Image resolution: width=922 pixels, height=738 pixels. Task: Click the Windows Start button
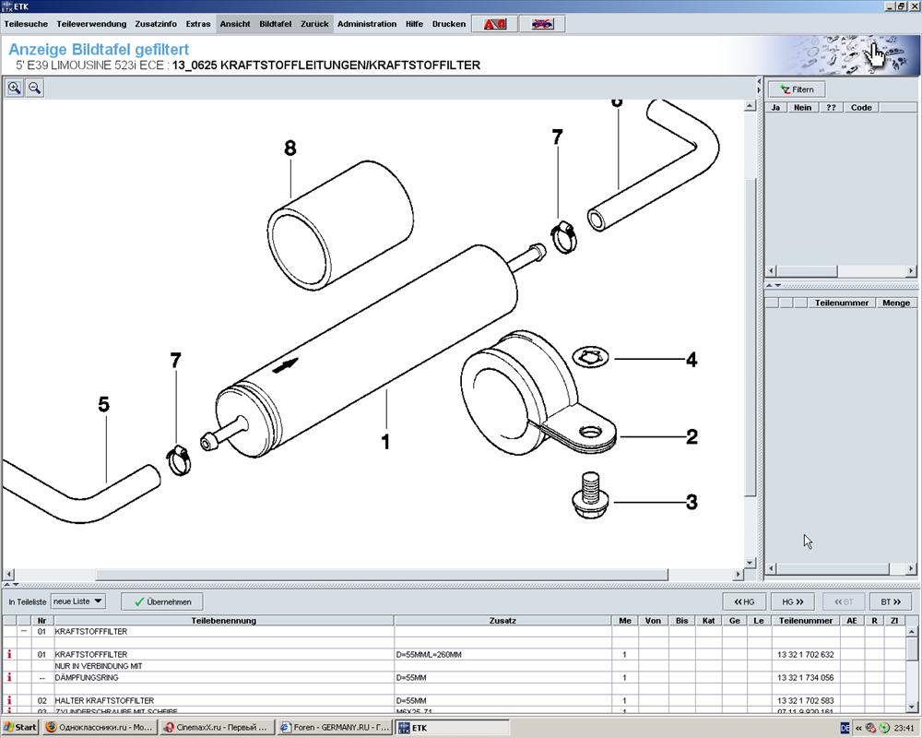(20, 728)
